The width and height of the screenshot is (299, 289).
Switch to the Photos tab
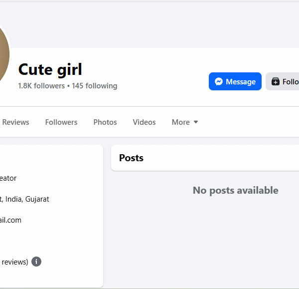[x=105, y=122]
